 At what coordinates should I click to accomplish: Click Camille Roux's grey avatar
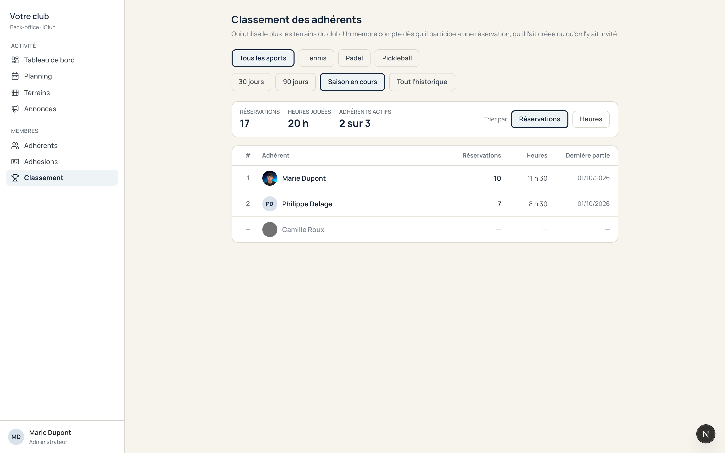[270, 230]
